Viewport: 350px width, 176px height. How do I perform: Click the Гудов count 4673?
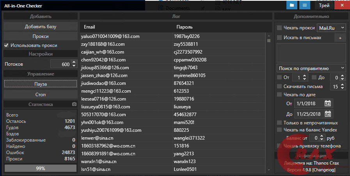click(x=69, y=127)
